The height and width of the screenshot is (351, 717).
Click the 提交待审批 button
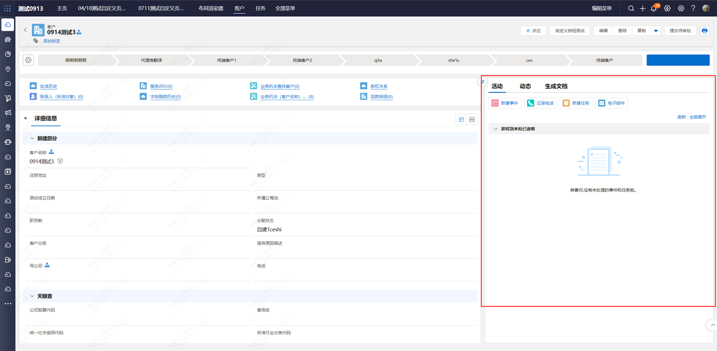coord(681,31)
